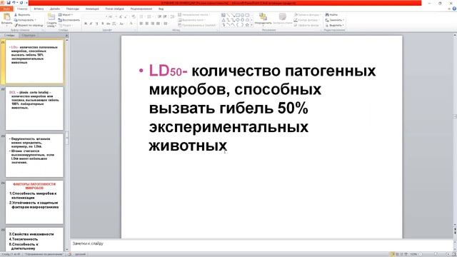This screenshot has height=257, width=457.
Task: Open the change case (Aa) dropdown
Action: (121, 24)
